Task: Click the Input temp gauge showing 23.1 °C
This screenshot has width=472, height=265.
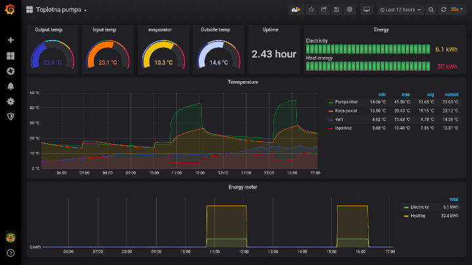Action: point(108,54)
